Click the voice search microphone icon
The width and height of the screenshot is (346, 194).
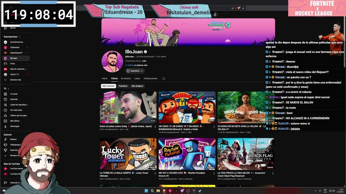[215, 15]
